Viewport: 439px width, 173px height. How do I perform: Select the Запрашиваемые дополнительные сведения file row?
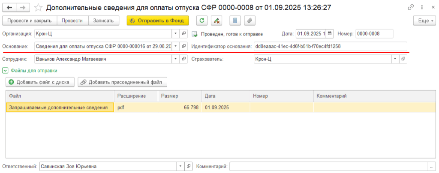(221, 107)
